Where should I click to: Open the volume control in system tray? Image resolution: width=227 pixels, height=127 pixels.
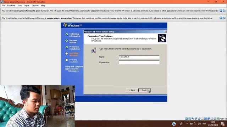(x=199, y=124)
